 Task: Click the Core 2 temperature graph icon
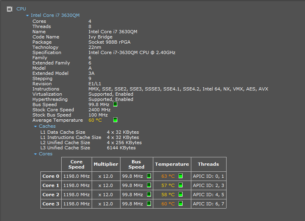point(181,195)
